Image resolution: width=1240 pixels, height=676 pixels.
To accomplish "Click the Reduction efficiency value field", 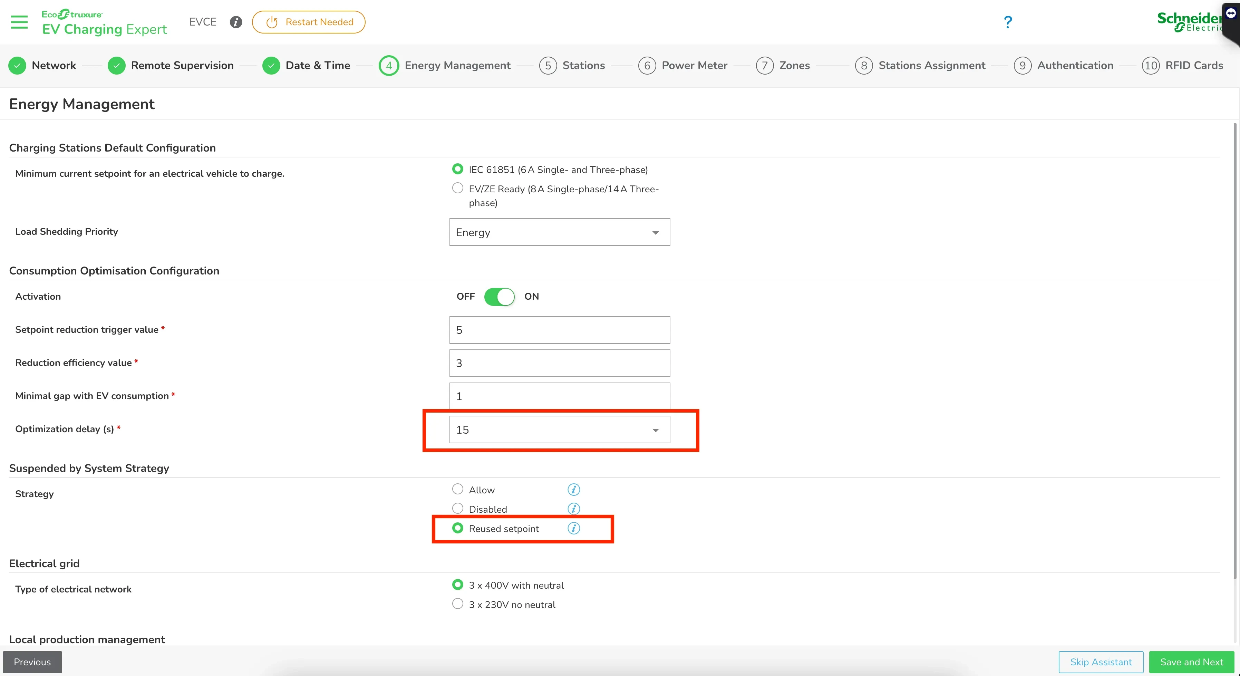I will tap(560, 363).
